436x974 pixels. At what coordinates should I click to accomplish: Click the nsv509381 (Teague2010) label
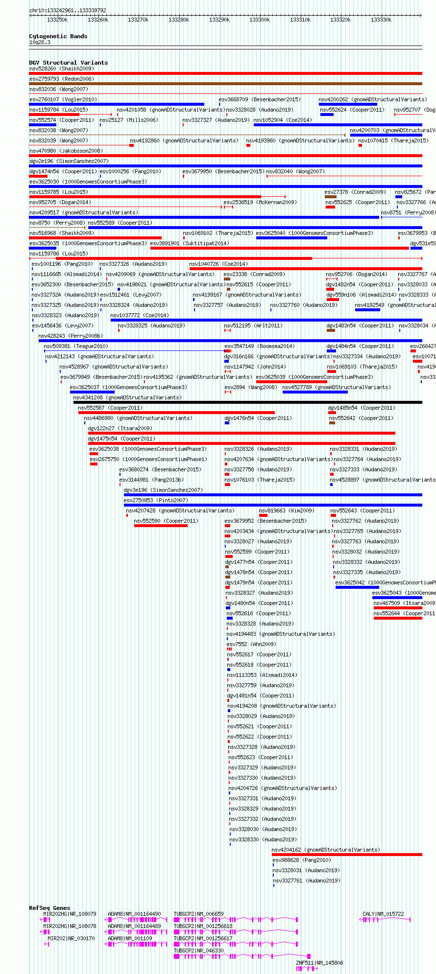76,346
